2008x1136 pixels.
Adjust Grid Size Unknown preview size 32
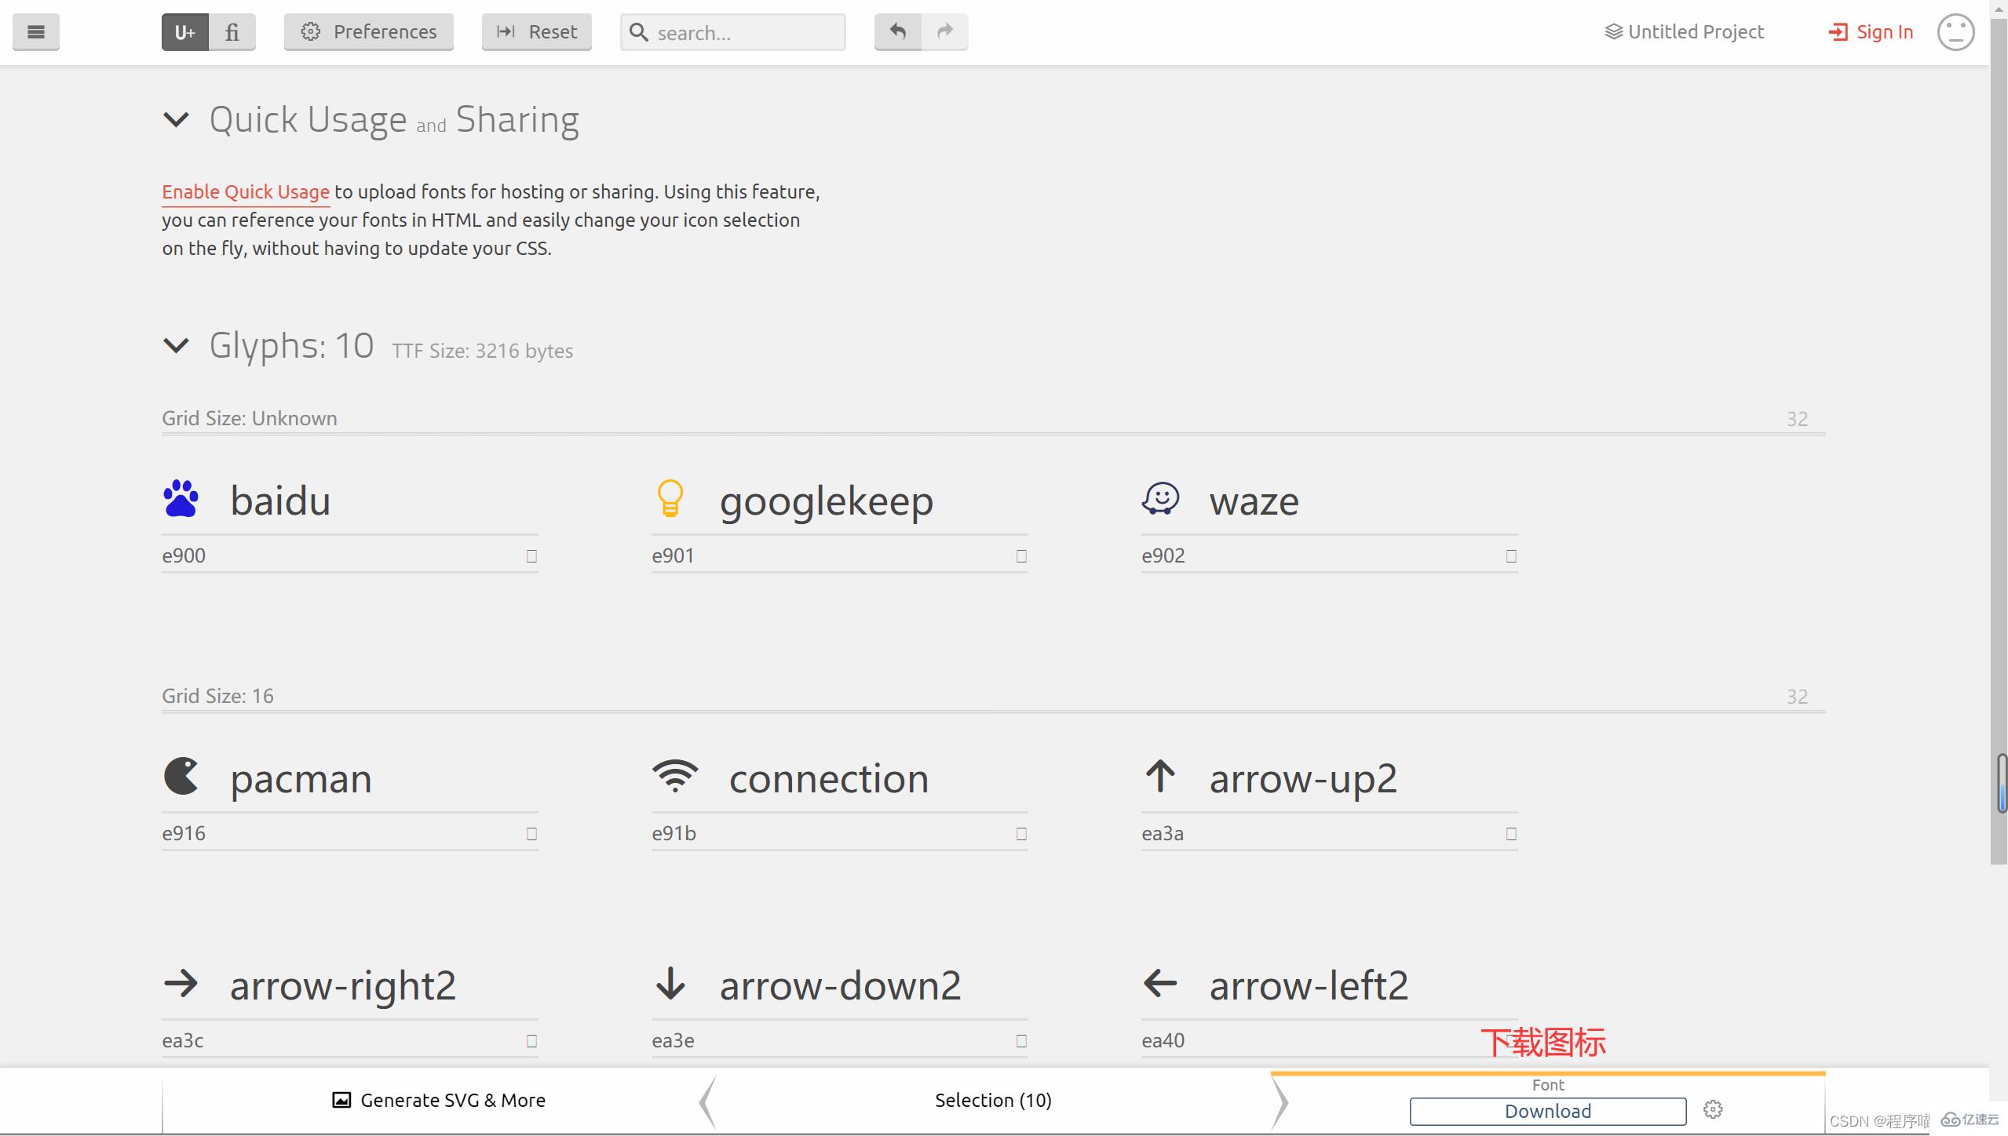(x=1797, y=419)
